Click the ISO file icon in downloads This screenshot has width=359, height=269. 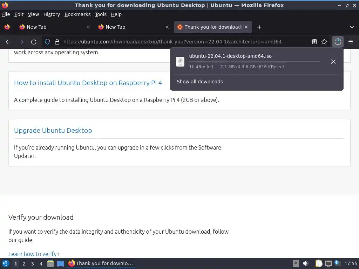[180, 62]
